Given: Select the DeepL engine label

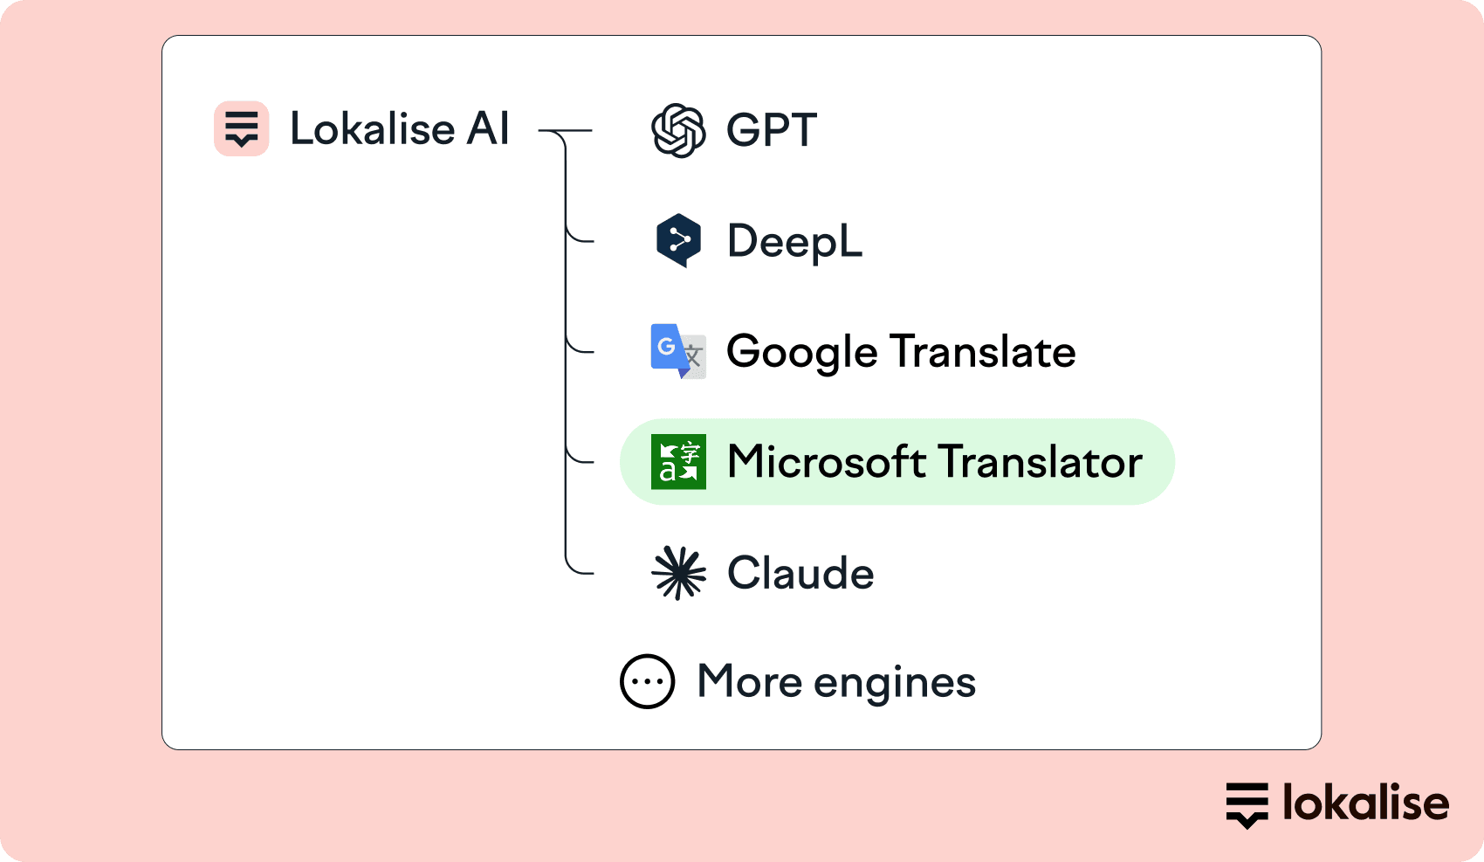Looking at the screenshot, I should 794,241.
